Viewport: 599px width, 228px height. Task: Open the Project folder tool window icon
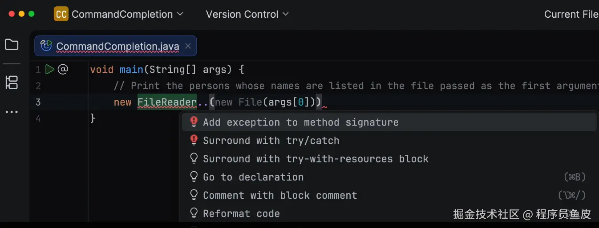(12, 45)
